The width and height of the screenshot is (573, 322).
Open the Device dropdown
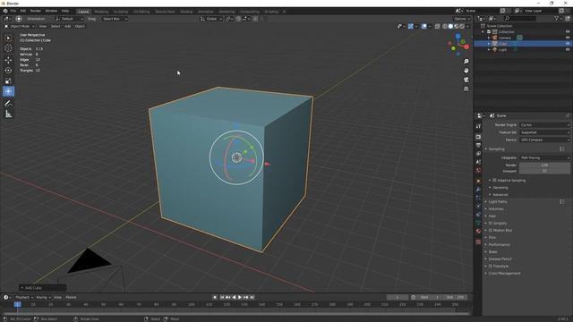[x=544, y=140]
